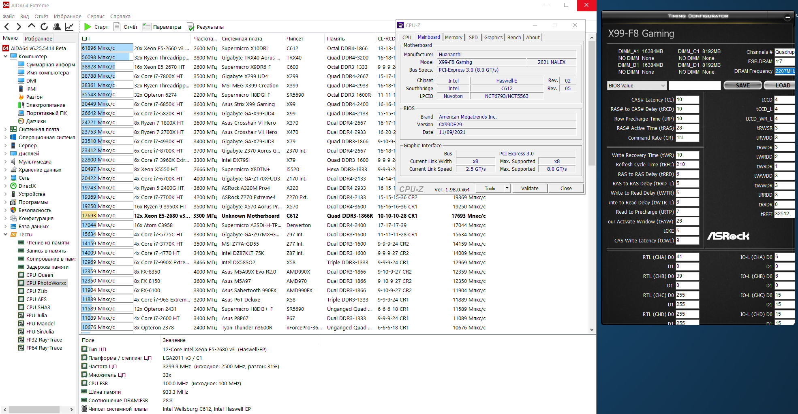798x414 pixels.
Task: Open the Tools dropdown arrow in CPU-Z
Action: click(507, 188)
